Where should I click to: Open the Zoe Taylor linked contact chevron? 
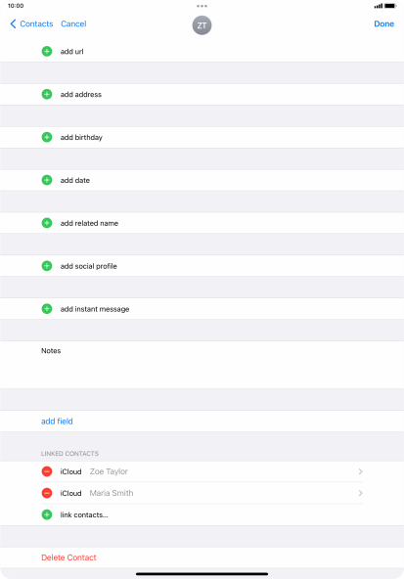point(360,471)
